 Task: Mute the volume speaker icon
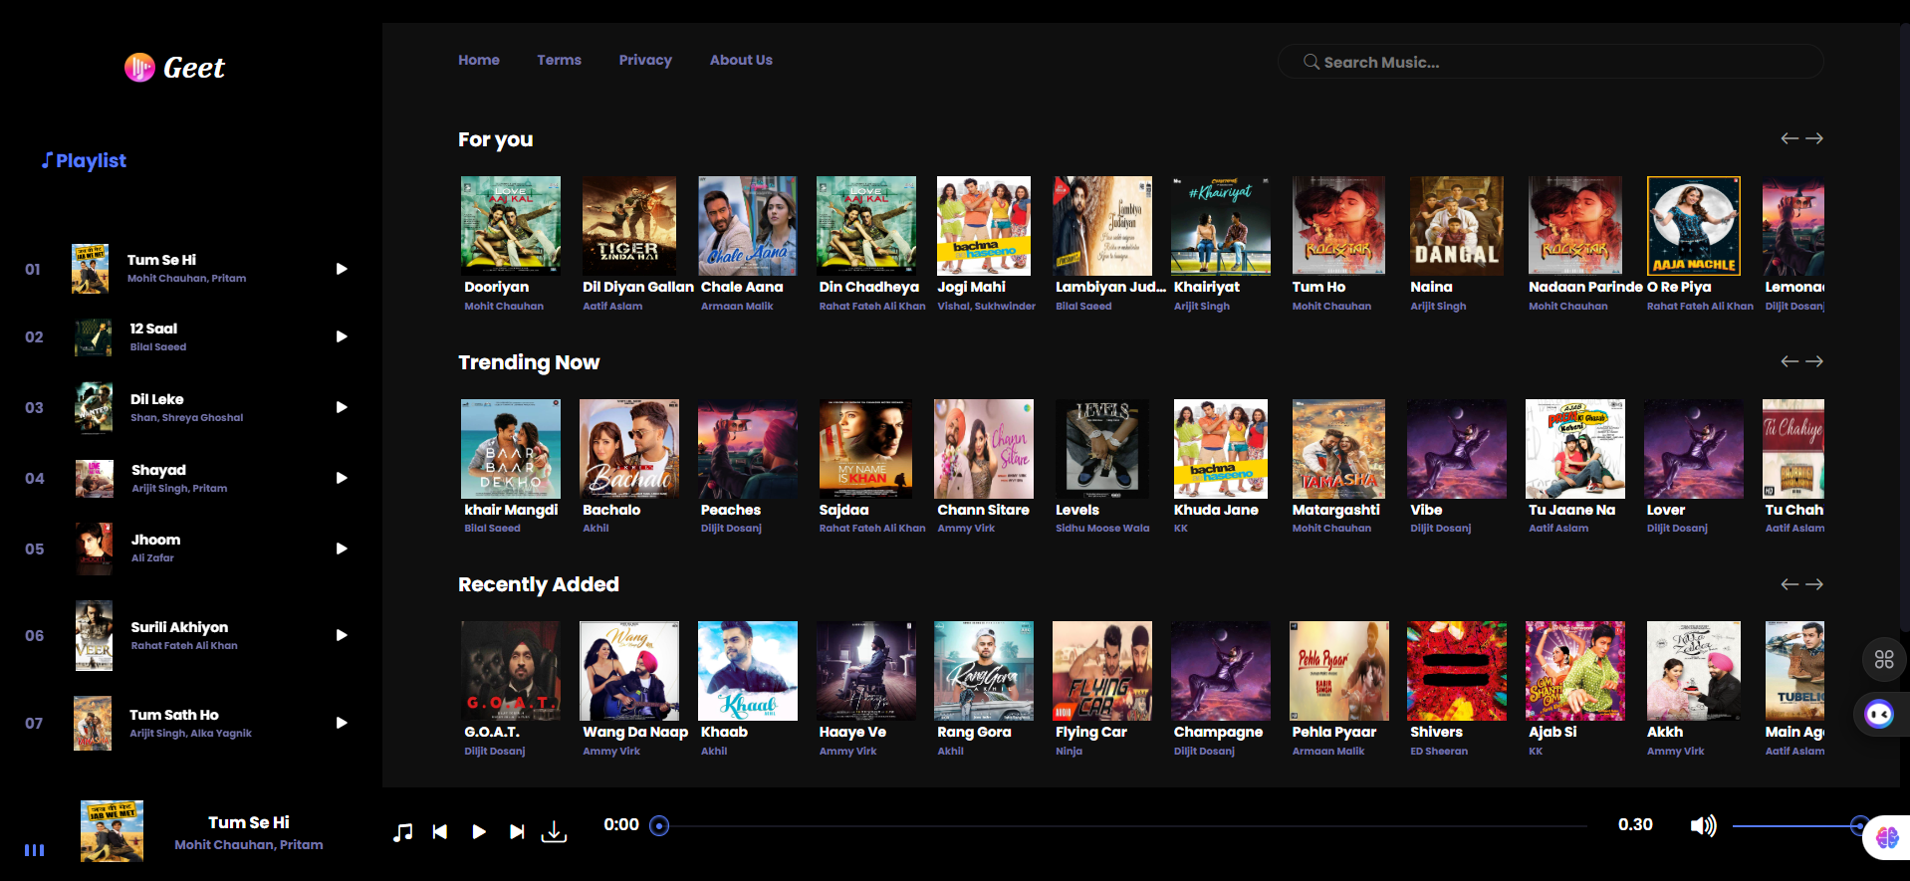click(x=1703, y=825)
